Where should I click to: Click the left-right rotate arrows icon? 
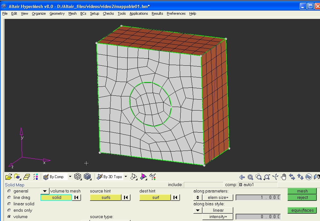292,177
